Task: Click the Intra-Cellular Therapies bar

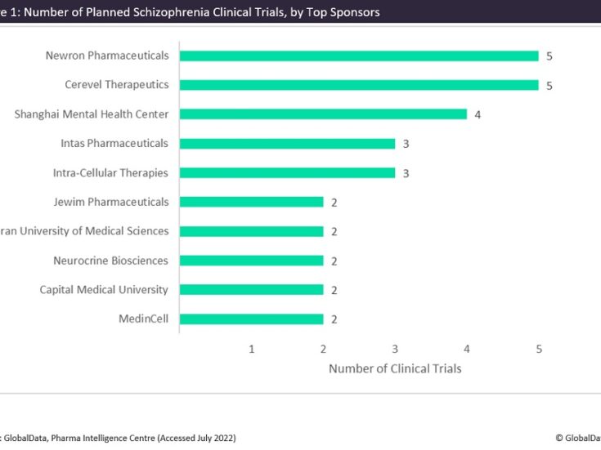Action: 287,173
